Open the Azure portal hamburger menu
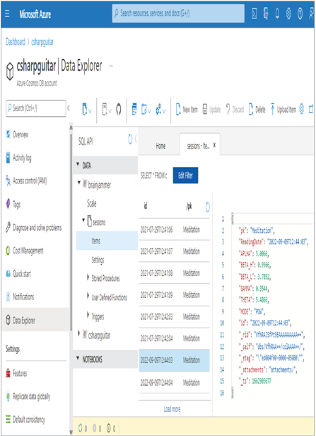316x436 pixels. (x=7, y=14)
